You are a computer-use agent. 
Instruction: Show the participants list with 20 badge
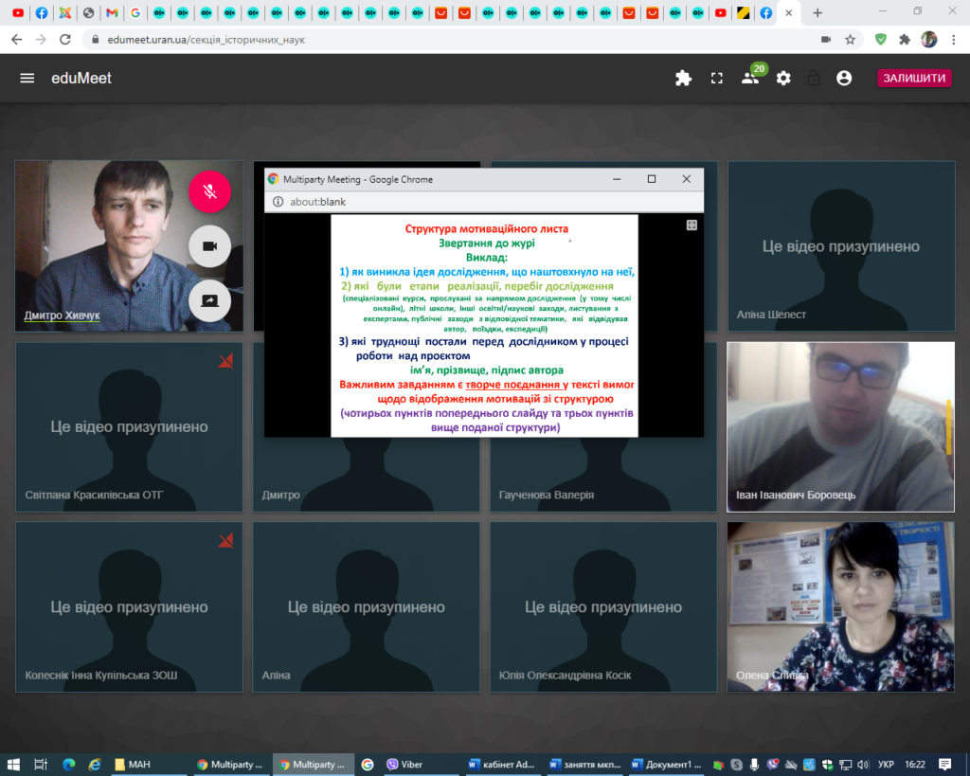click(750, 79)
